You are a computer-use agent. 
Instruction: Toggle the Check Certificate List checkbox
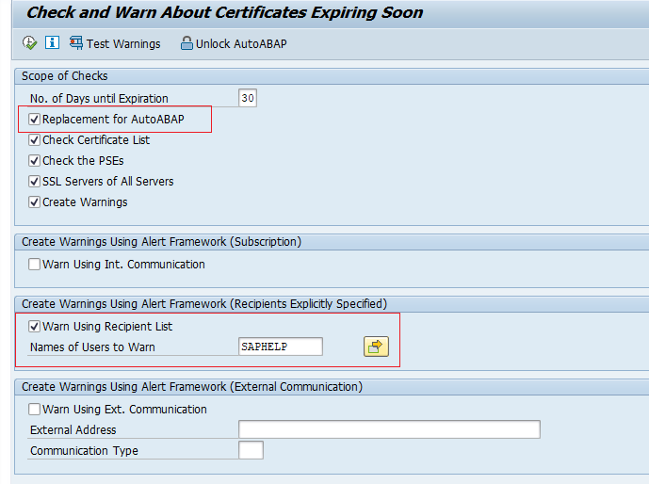(35, 140)
